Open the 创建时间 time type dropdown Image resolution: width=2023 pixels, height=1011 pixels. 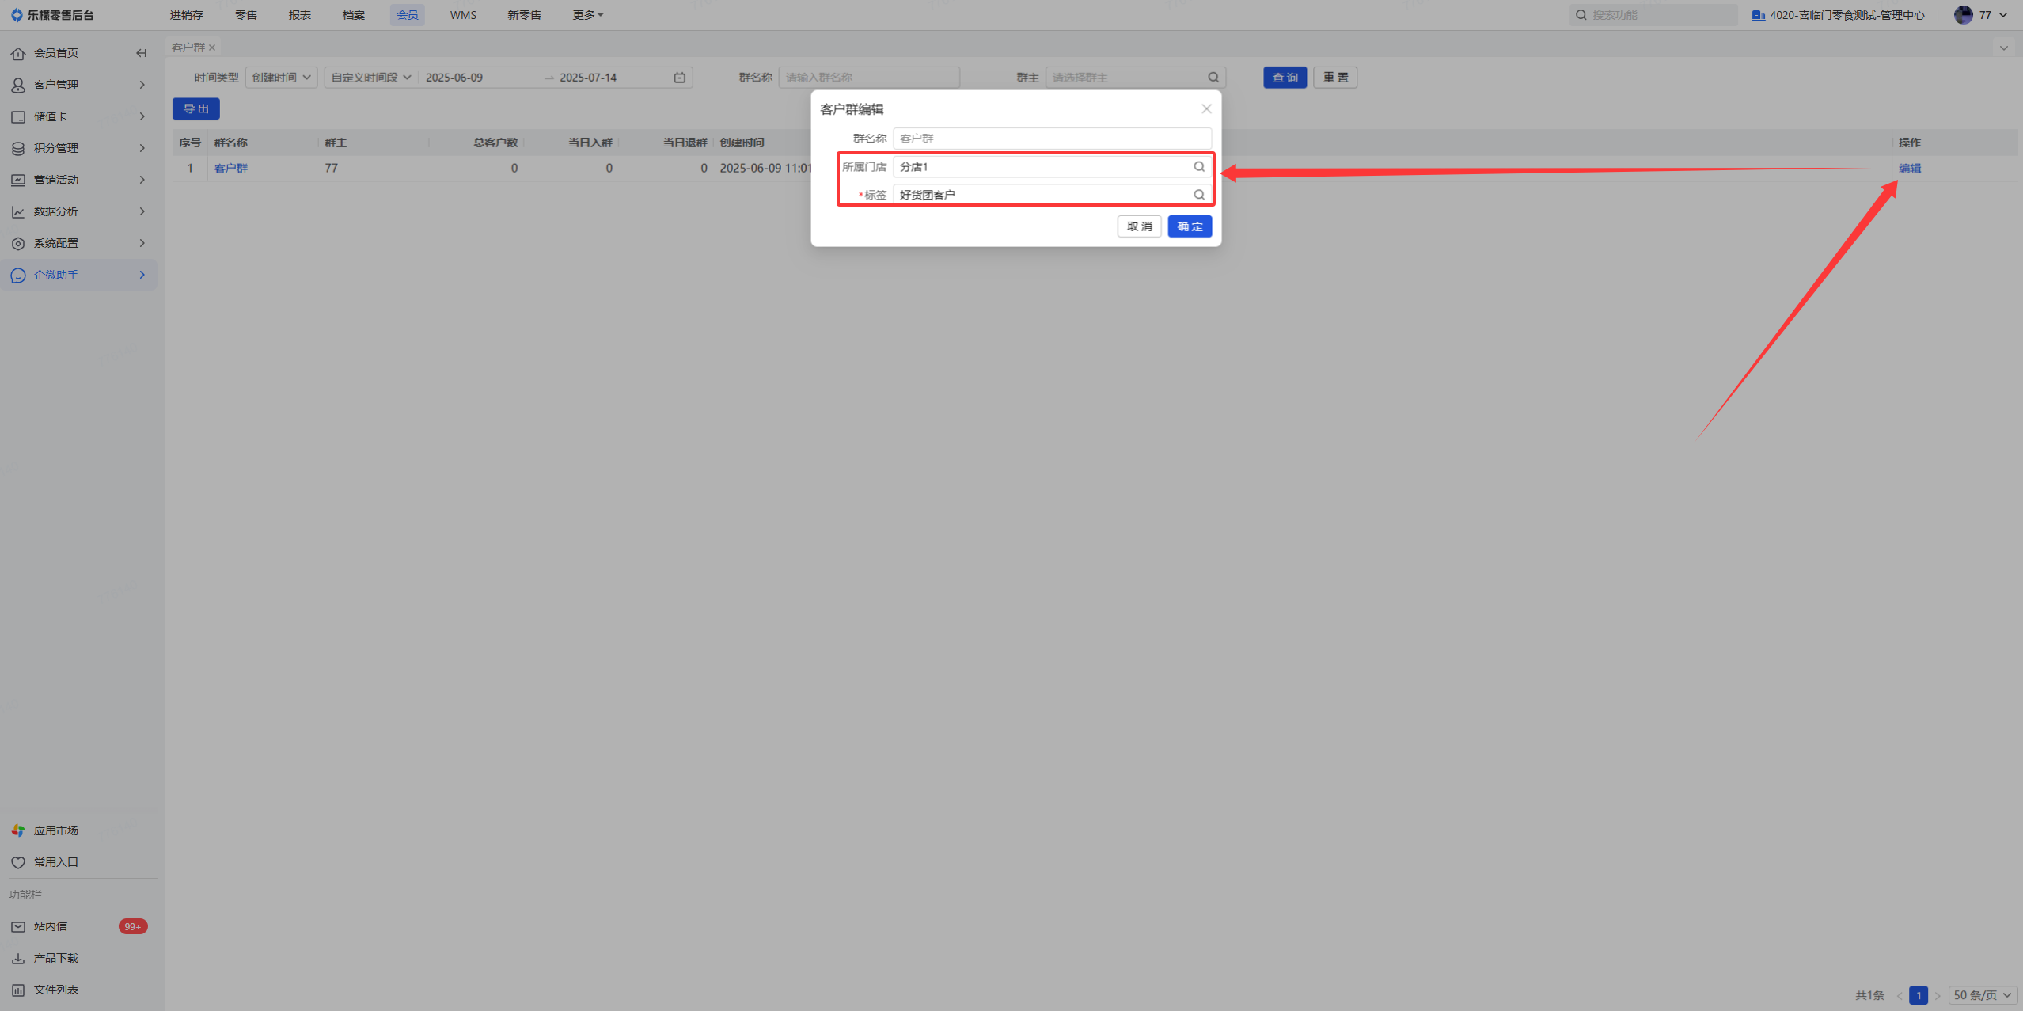(x=281, y=78)
